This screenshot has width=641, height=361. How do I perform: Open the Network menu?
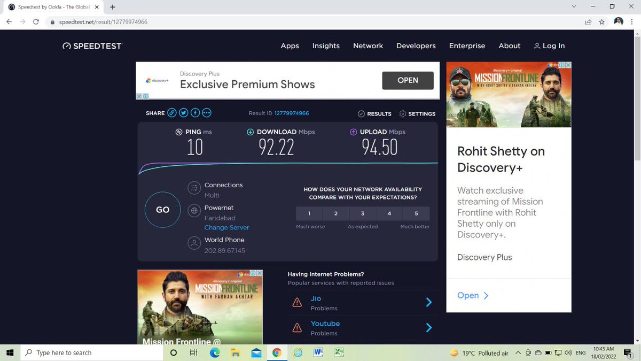[368, 46]
